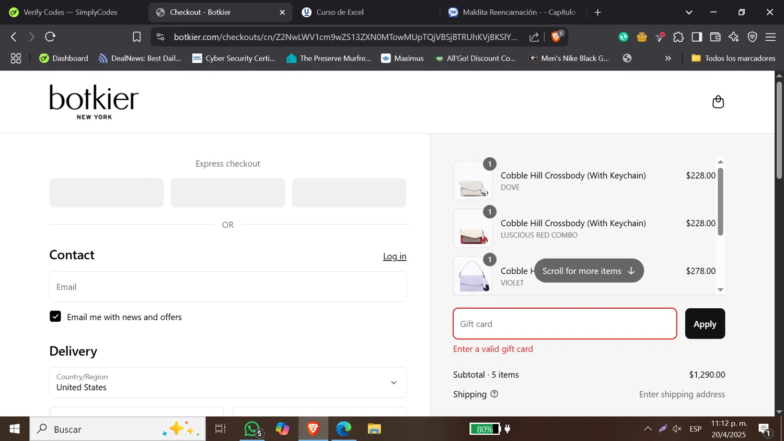784x441 pixels.
Task: Click cart list scroll-down arrow
Action: pyautogui.click(x=720, y=290)
